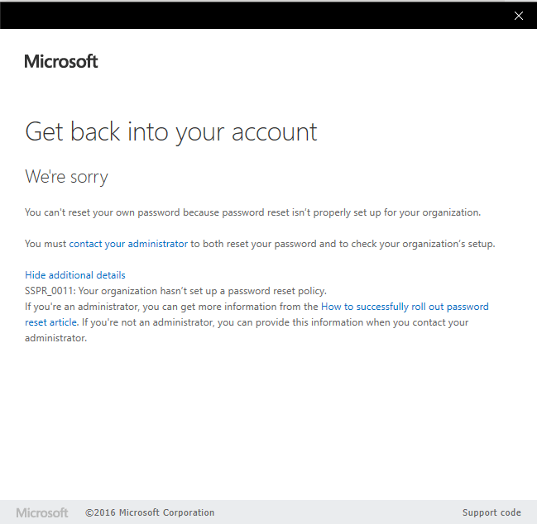Open the 'contact your administrator' link
The width and height of the screenshot is (537, 524).
128,244
